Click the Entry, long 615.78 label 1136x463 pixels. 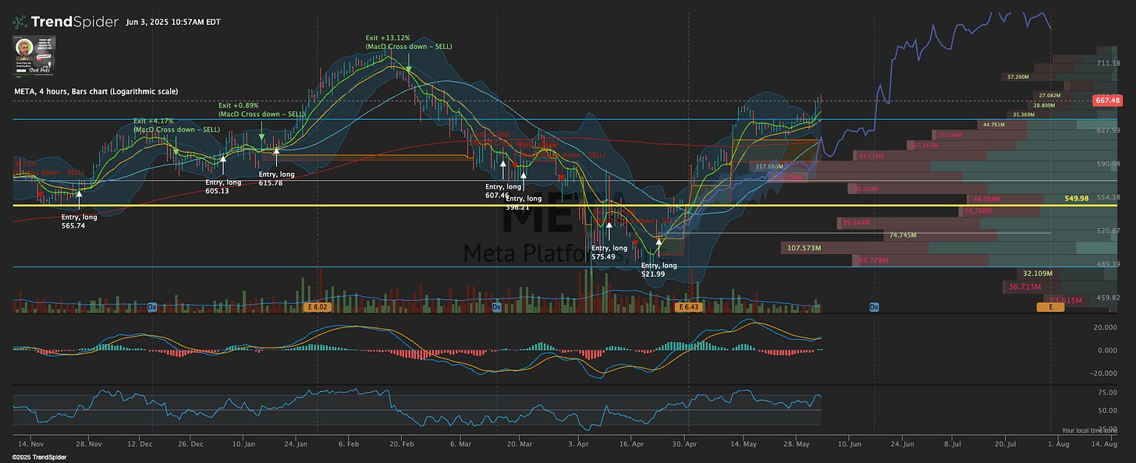[x=277, y=178]
